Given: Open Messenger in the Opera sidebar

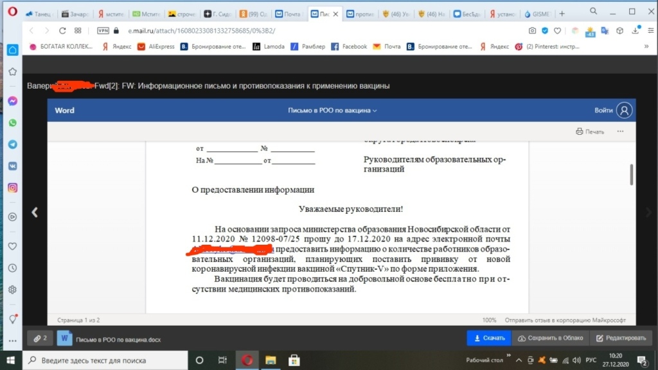Looking at the screenshot, I should [12, 101].
